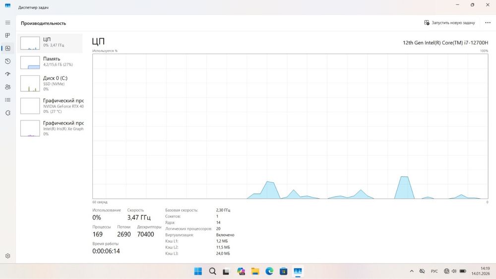
Task: Open the hamburger navigation menu
Action: 7,23
